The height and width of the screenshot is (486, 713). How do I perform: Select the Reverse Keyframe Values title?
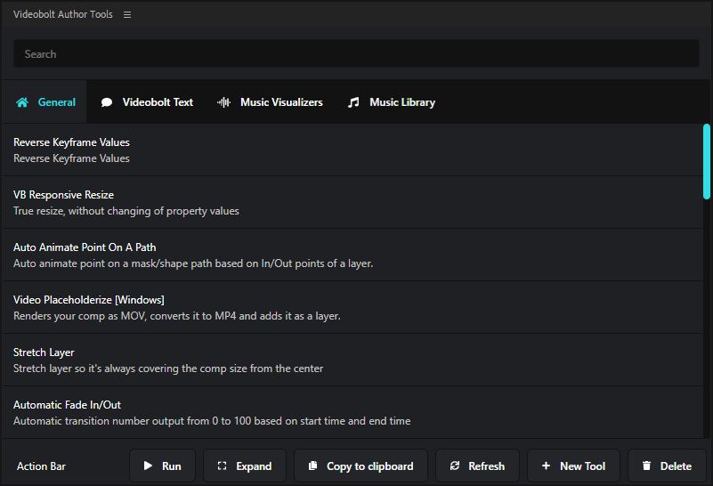(71, 142)
